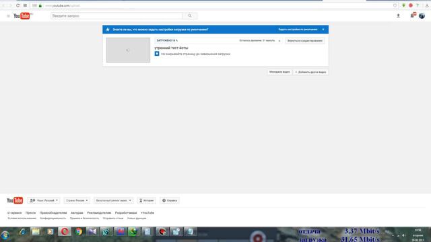Switch to Opera browser in taskbar
This screenshot has height=242, width=431.
click(x=65, y=232)
